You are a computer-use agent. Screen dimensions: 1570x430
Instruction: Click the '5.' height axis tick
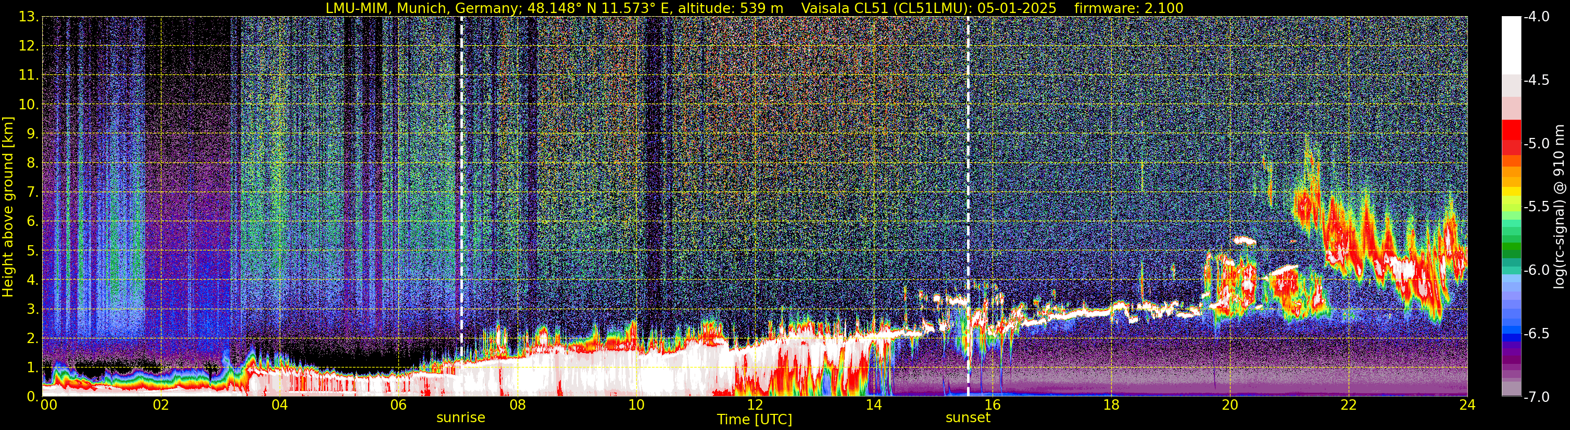(32, 251)
